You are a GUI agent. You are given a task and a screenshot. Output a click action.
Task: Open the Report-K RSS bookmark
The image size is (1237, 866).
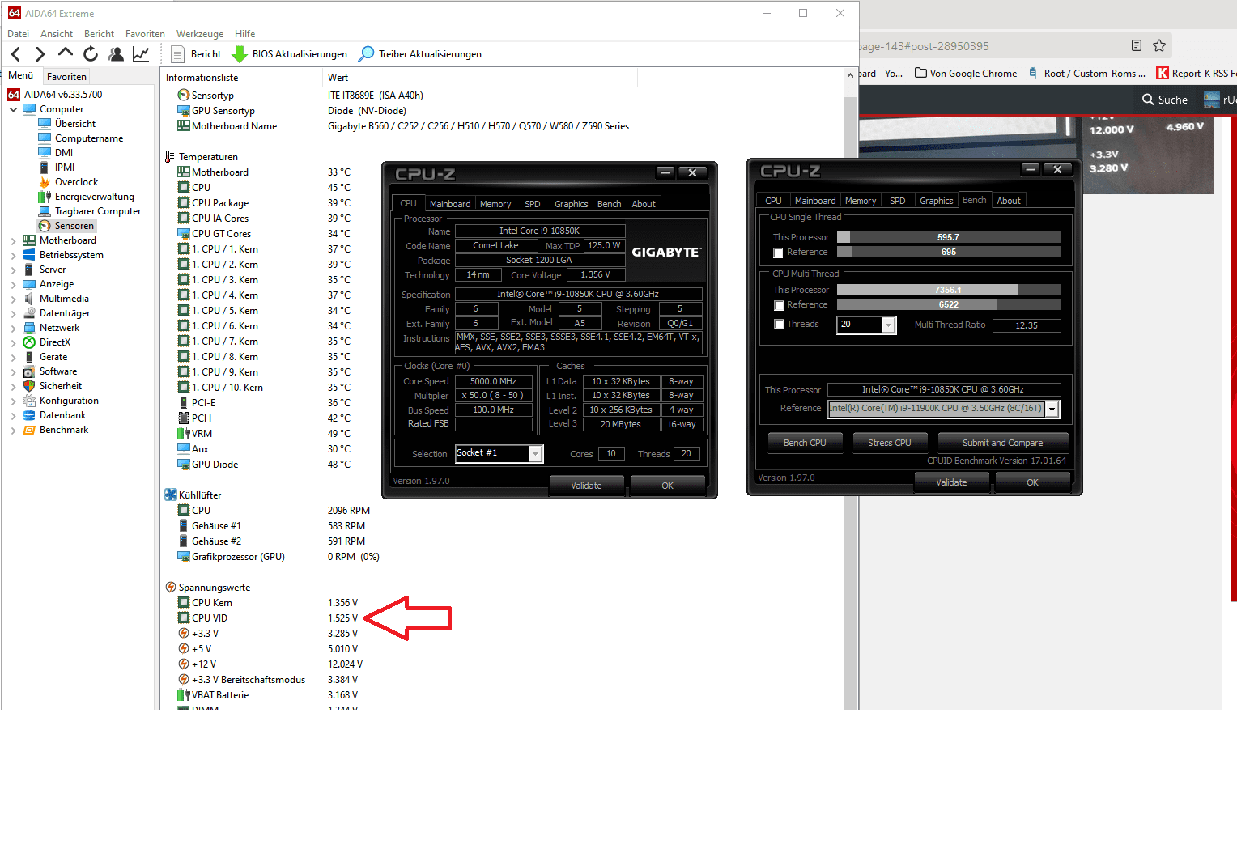pos(1197,73)
